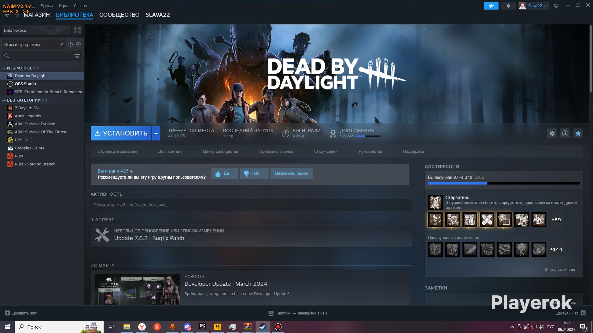
Task: Open the Friends and chat icon
Action: click(583, 313)
